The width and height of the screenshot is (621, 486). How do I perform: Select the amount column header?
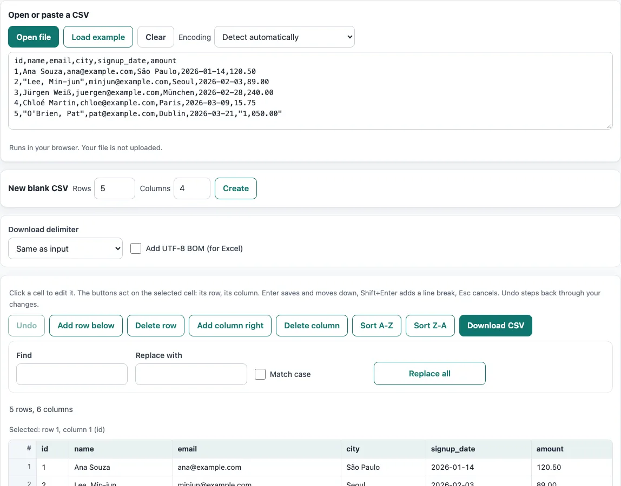click(x=572, y=449)
